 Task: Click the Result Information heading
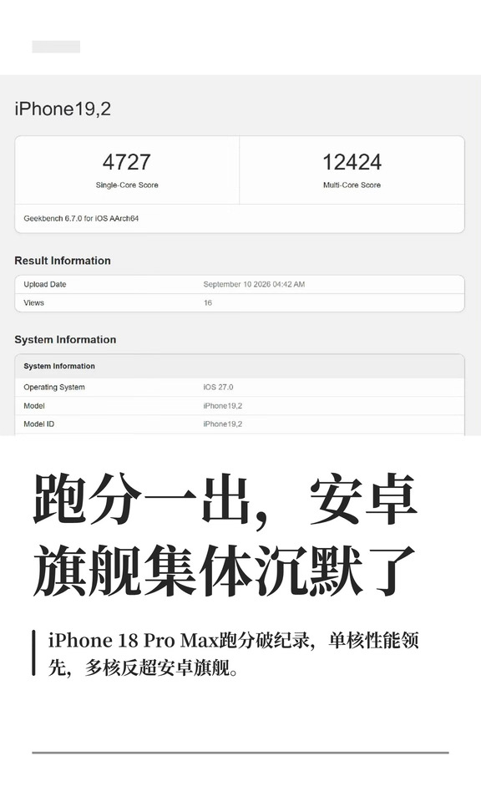pos(63,261)
